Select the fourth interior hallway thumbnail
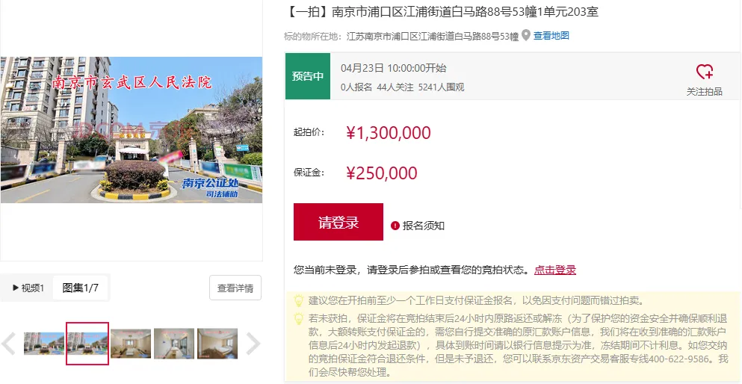742x384 pixels. pyautogui.click(x=174, y=344)
